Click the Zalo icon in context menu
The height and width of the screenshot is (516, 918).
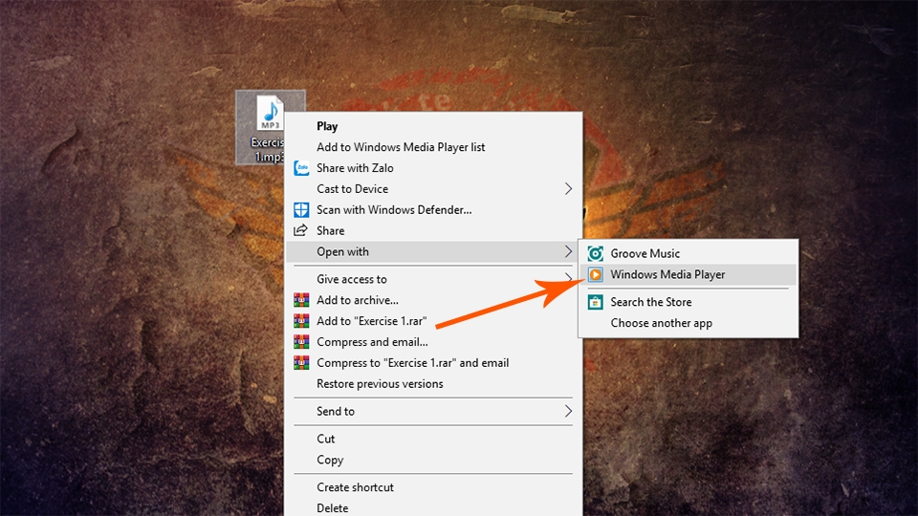click(301, 168)
